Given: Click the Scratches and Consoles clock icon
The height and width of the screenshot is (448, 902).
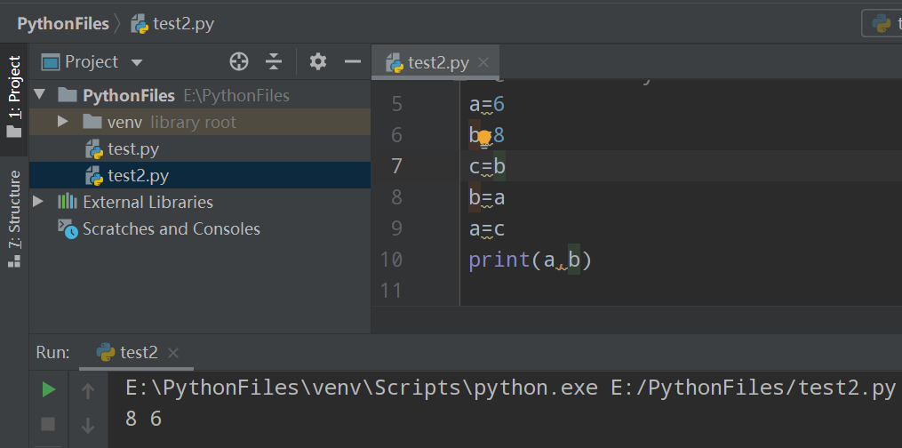Looking at the screenshot, I should pyautogui.click(x=68, y=228).
